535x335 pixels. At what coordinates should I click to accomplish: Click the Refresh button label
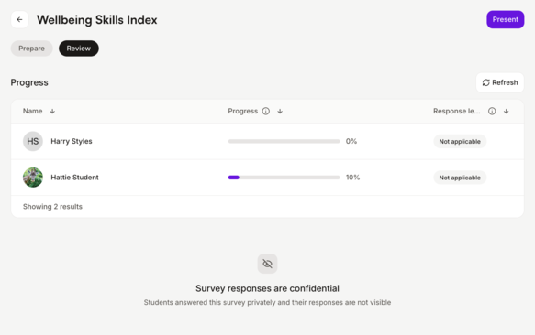click(505, 82)
